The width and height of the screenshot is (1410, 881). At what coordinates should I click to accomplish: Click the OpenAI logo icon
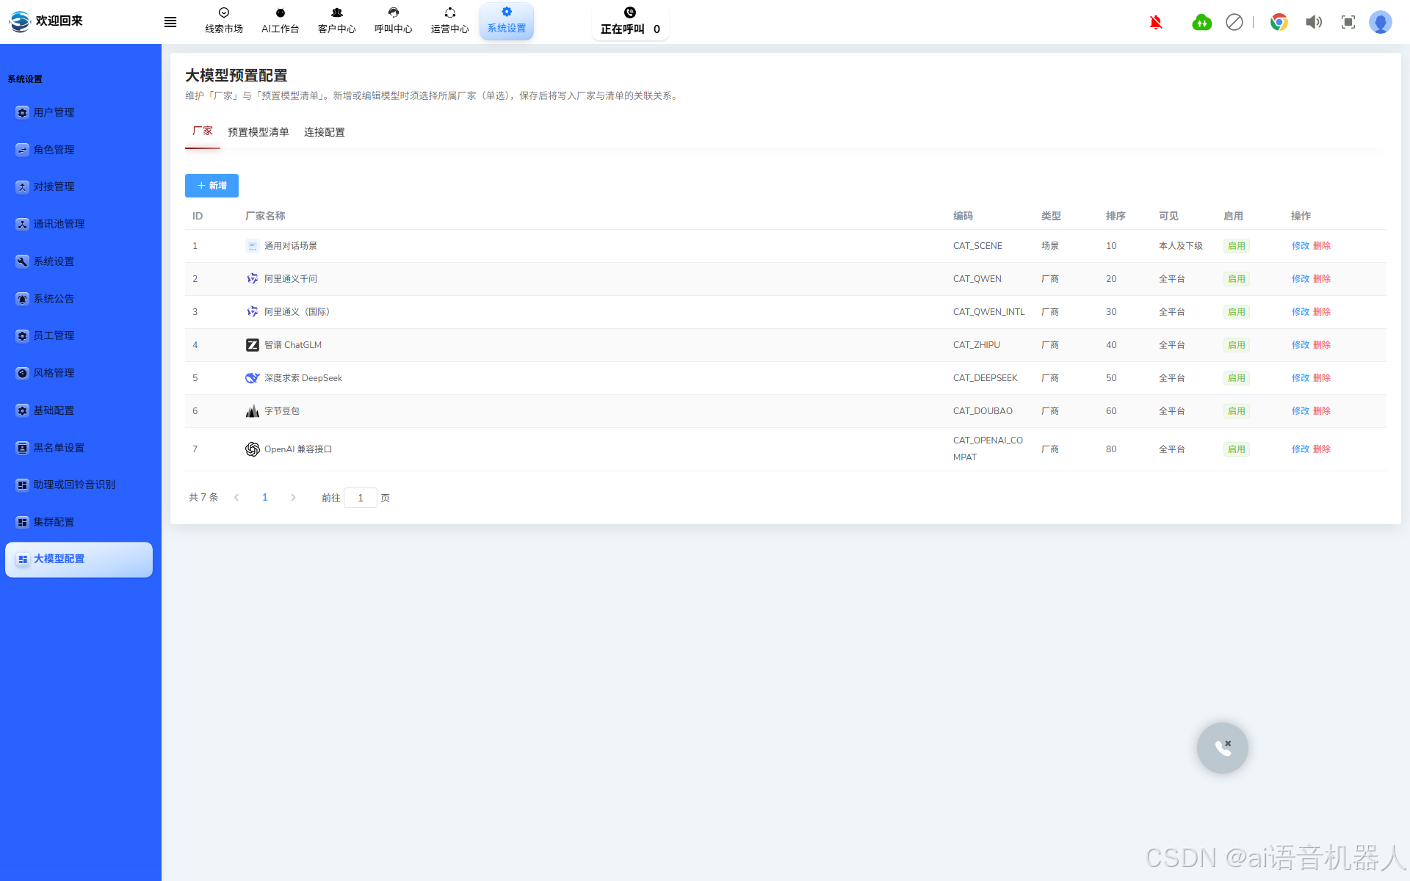tap(253, 449)
